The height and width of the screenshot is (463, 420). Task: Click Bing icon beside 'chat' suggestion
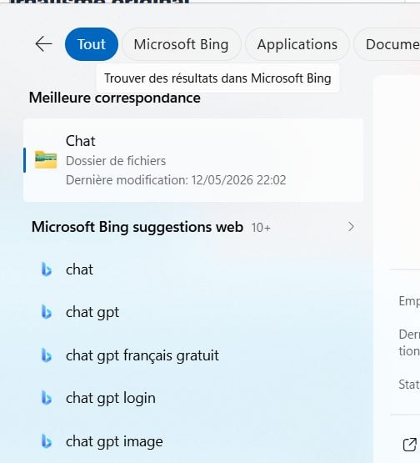[47, 269]
